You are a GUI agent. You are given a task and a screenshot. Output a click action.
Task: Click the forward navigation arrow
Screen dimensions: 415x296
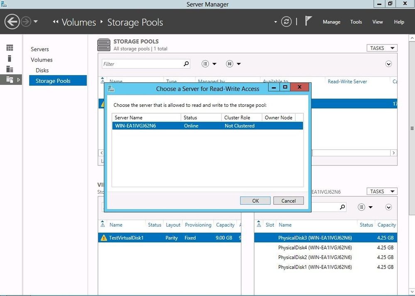26,22
